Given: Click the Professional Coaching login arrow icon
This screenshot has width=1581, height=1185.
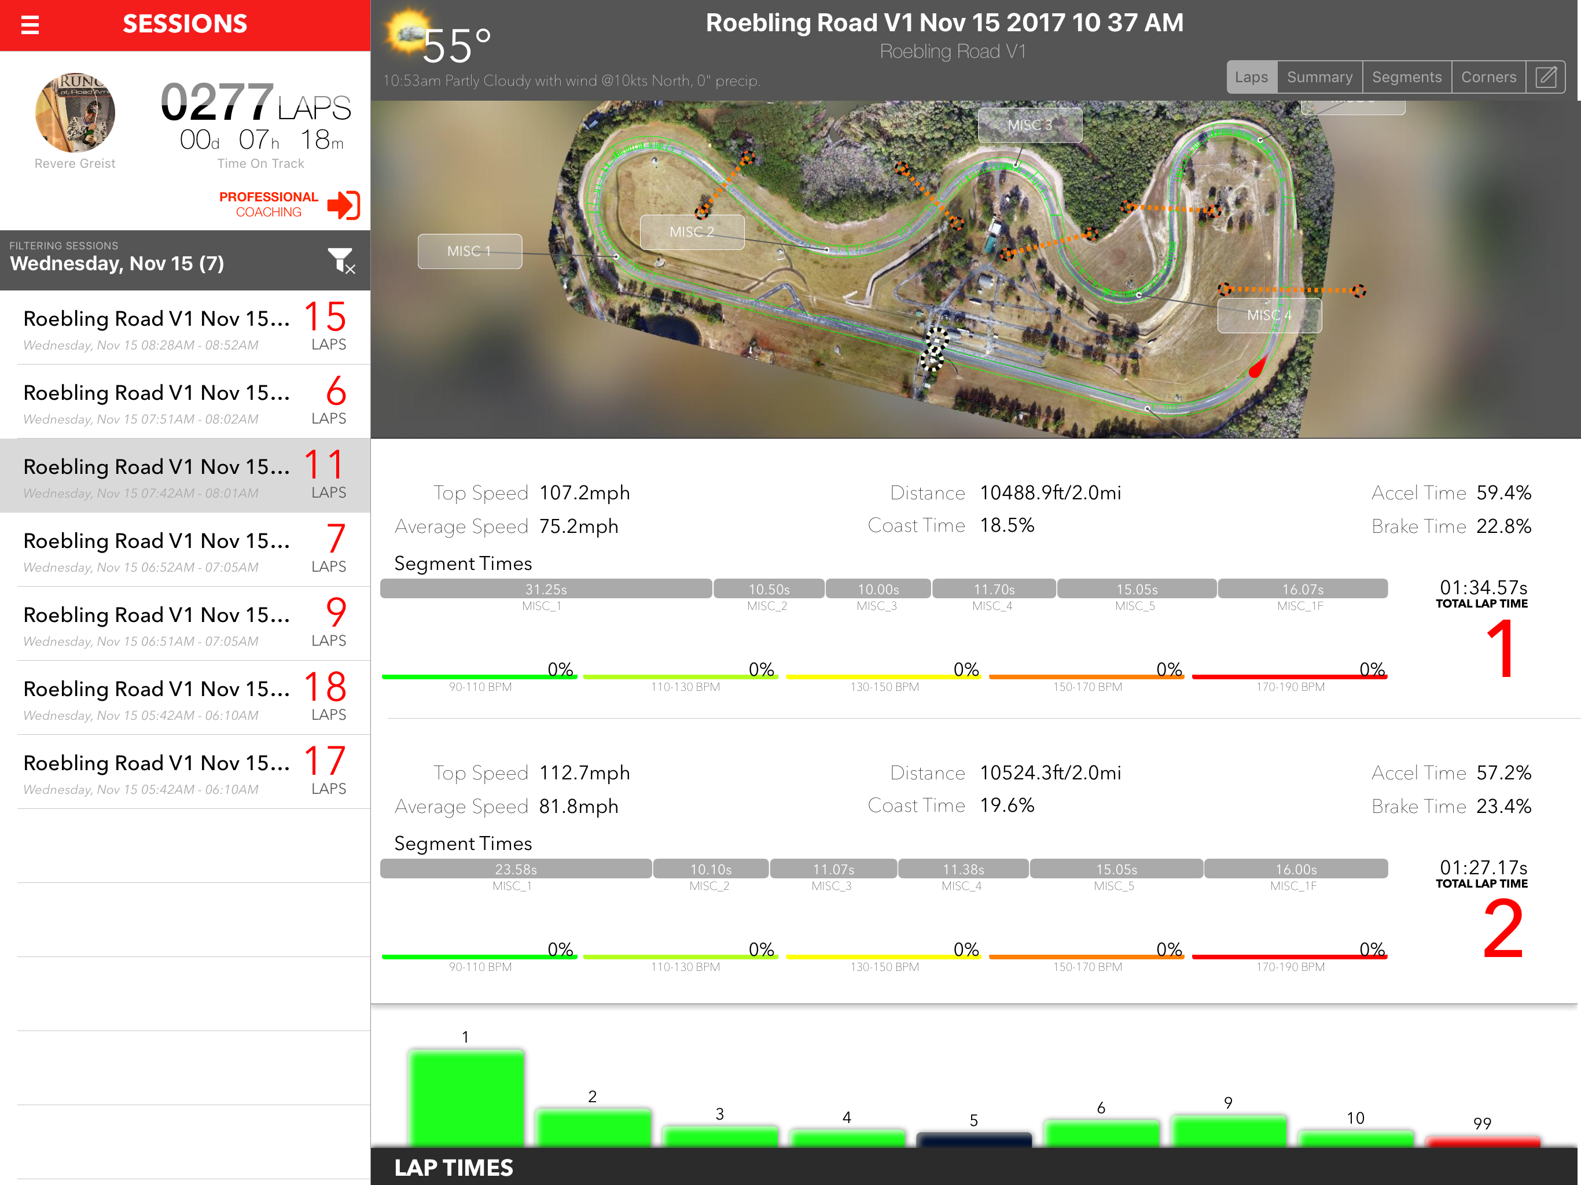Looking at the screenshot, I should point(344,205).
